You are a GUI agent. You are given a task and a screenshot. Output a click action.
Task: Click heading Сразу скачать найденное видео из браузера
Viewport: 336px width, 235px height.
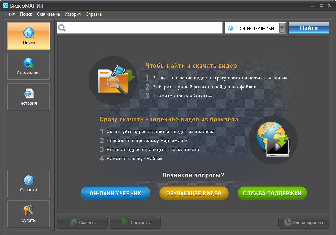[x=169, y=119]
